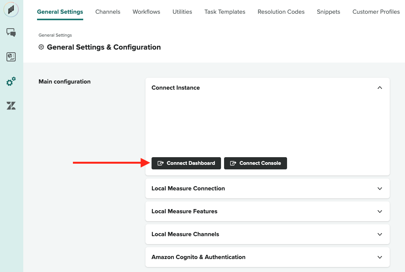Click the General Settings & Configuration heading
Image resolution: width=405 pixels, height=272 pixels.
(x=104, y=47)
